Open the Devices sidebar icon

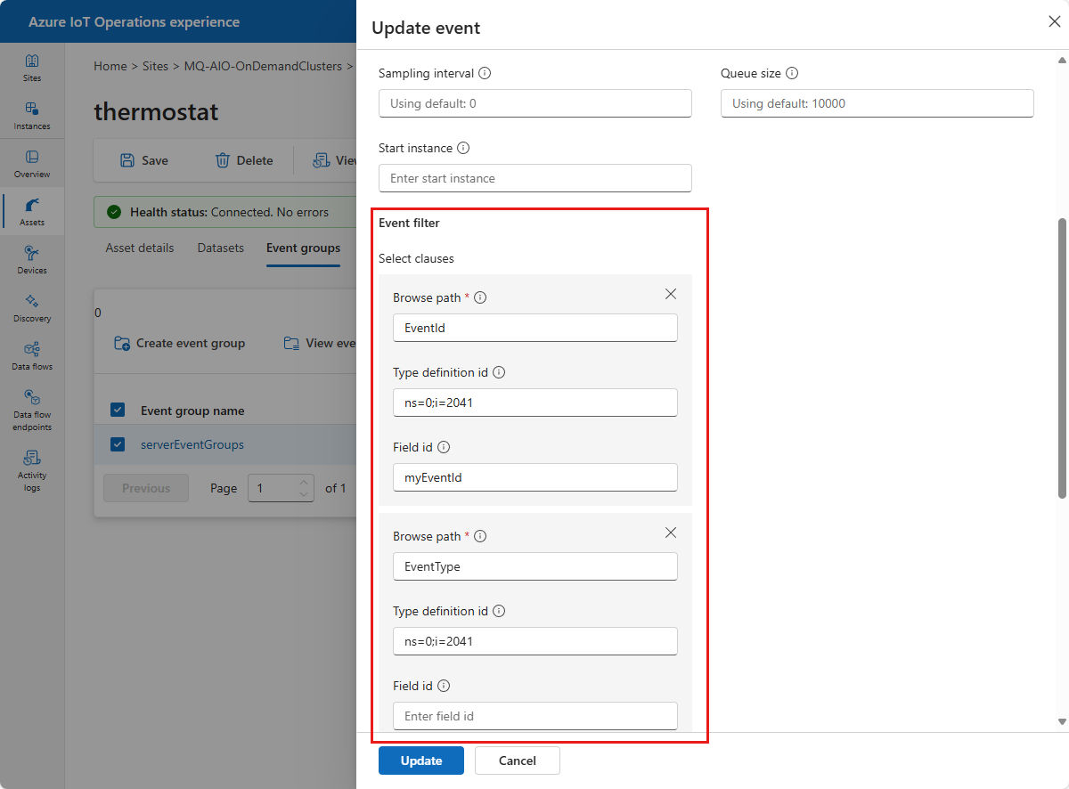(32, 259)
